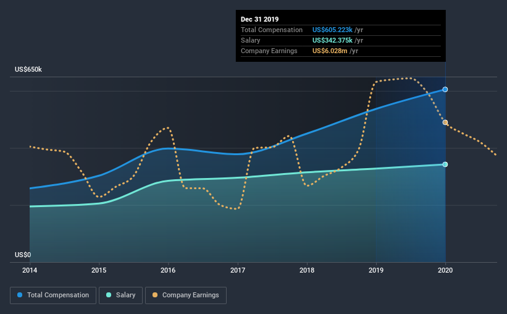Click the US$342.375k salary value
Image resolution: width=507 pixels, height=314 pixels.
[x=332, y=40]
